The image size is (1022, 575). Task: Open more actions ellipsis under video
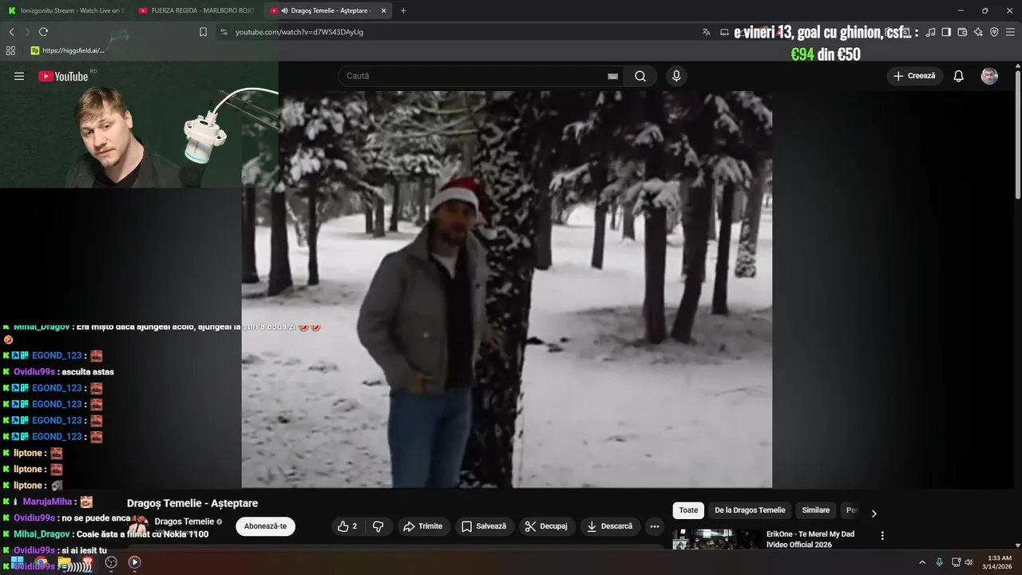(x=655, y=526)
